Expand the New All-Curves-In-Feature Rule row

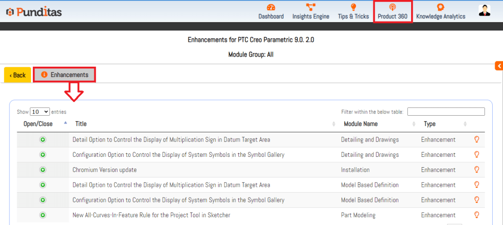43,215
